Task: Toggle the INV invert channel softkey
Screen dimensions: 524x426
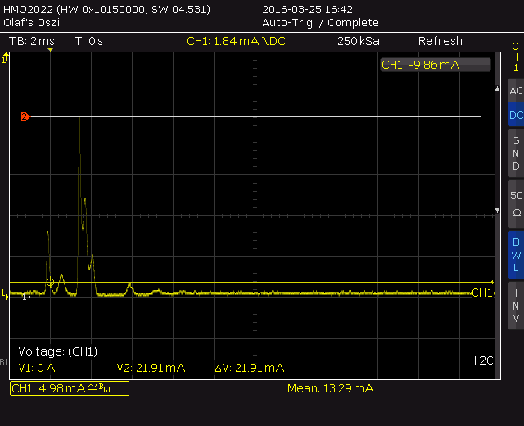Action: point(516,306)
